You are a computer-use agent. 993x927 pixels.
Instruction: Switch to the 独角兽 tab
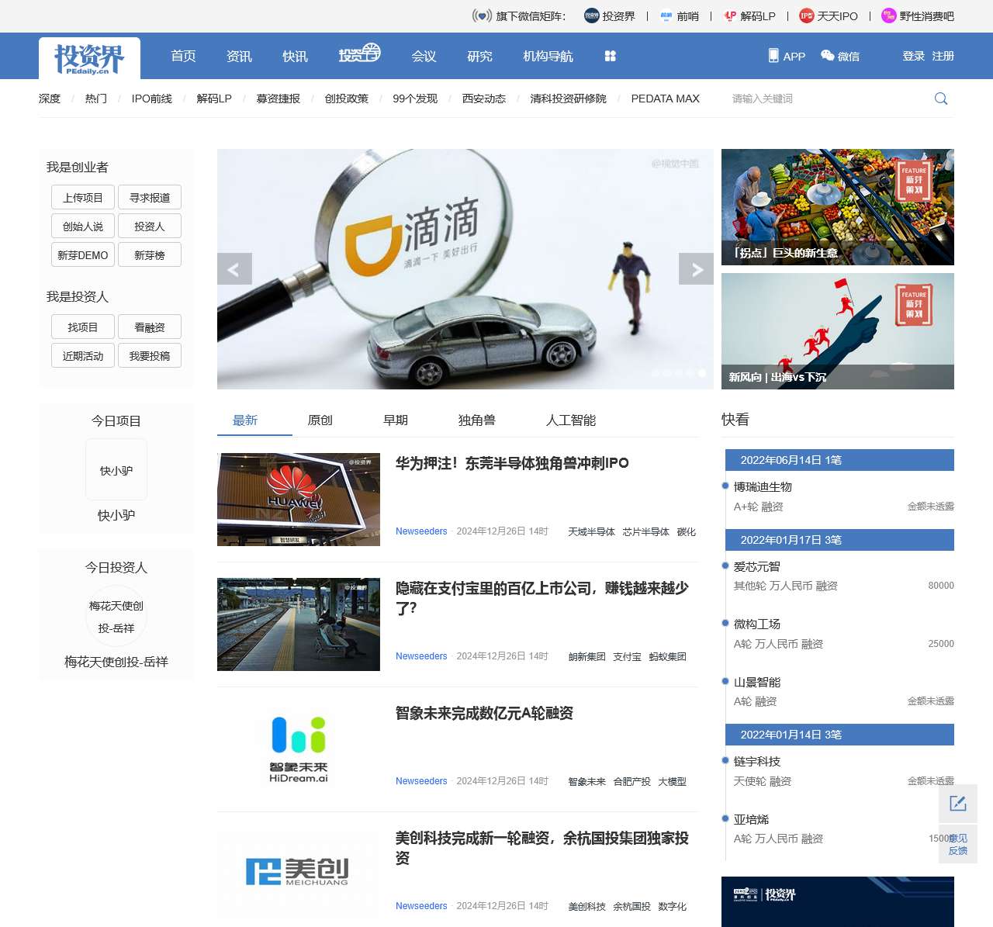tap(477, 420)
